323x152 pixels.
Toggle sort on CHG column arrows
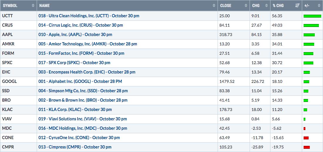coord(267,6)
